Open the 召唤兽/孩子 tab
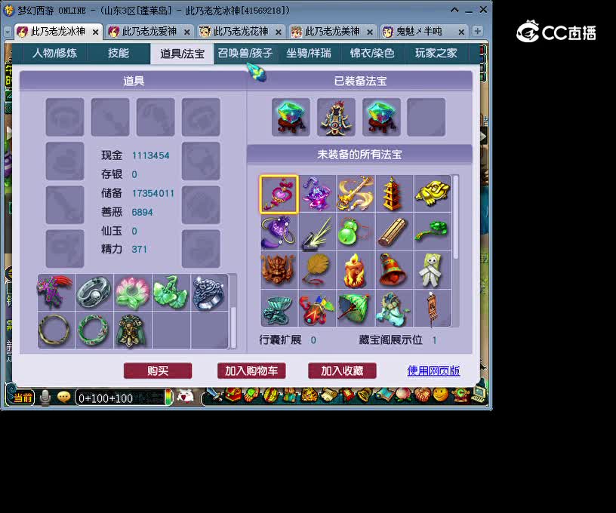This screenshot has width=616, height=513. [245, 54]
